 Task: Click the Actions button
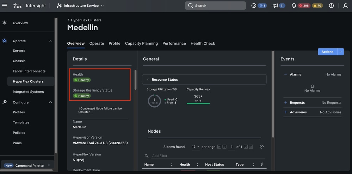coord(328,52)
